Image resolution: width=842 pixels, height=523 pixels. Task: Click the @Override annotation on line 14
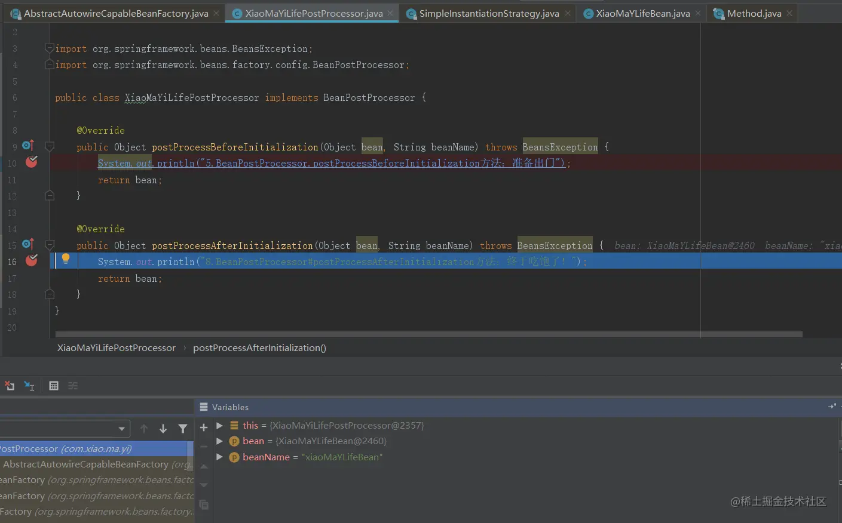(x=100, y=229)
